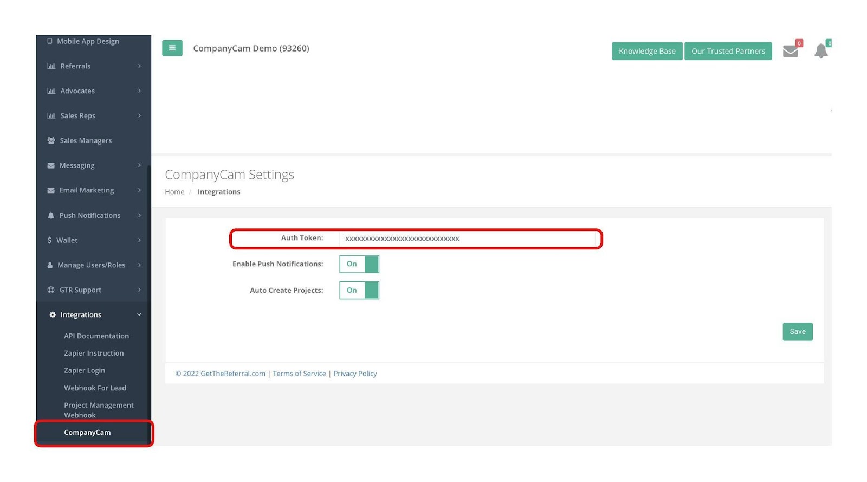Click the Integrations breadcrumb
This screenshot has height=482, width=867.
219,192
